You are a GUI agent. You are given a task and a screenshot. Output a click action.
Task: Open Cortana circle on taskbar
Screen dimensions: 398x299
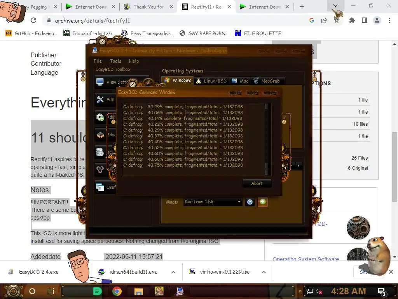[32, 291]
